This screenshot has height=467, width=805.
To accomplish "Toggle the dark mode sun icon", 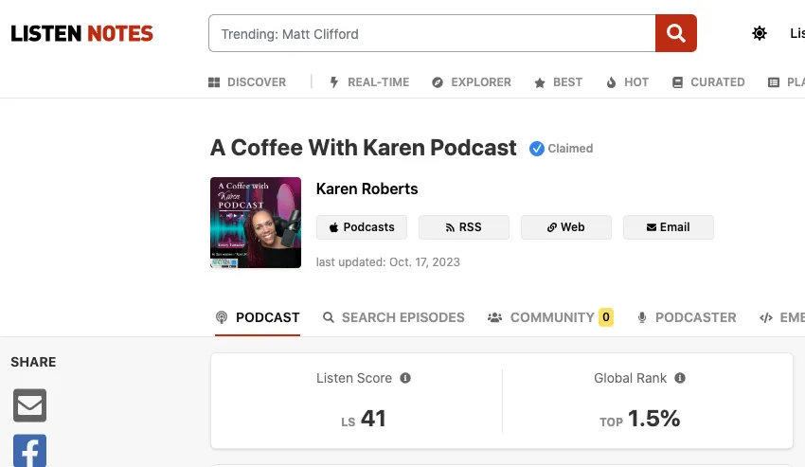I will (760, 33).
